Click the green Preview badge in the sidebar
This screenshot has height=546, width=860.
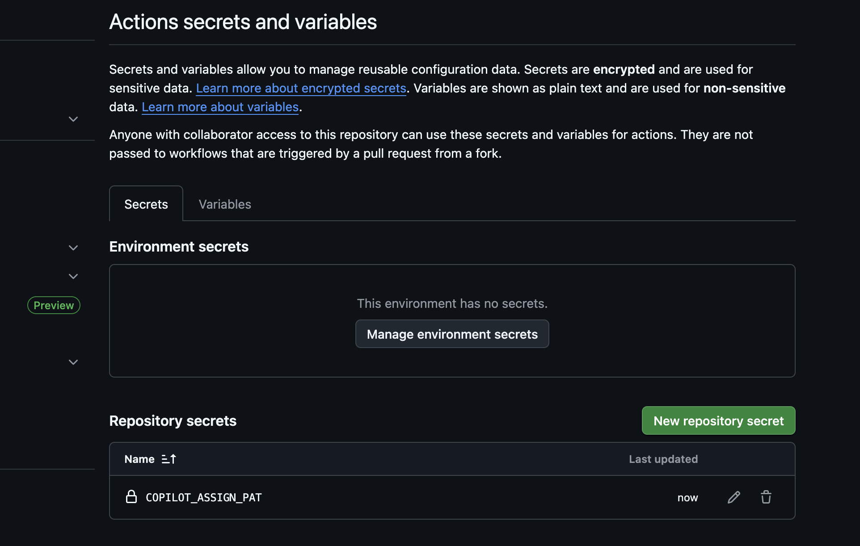[x=54, y=305]
